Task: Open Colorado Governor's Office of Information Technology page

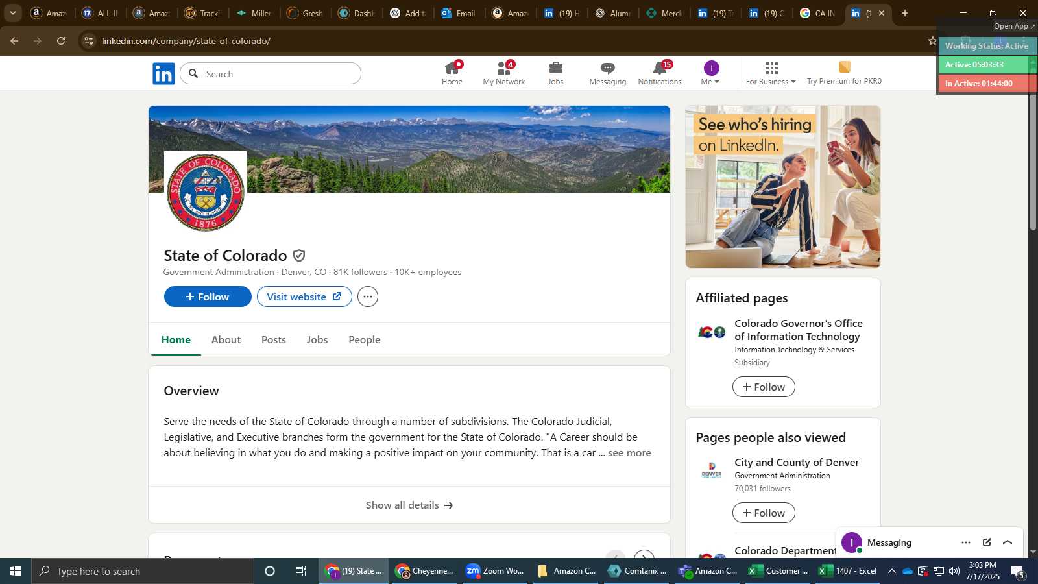Action: pos(799,330)
